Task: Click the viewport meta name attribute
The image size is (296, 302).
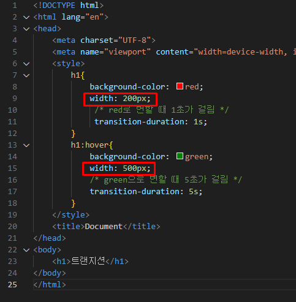Action: pos(115,52)
